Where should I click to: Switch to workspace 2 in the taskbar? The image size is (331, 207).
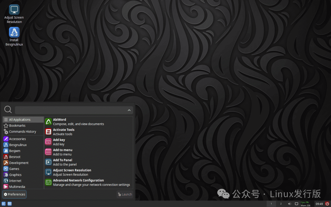pyautogui.click(x=281, y=203)
